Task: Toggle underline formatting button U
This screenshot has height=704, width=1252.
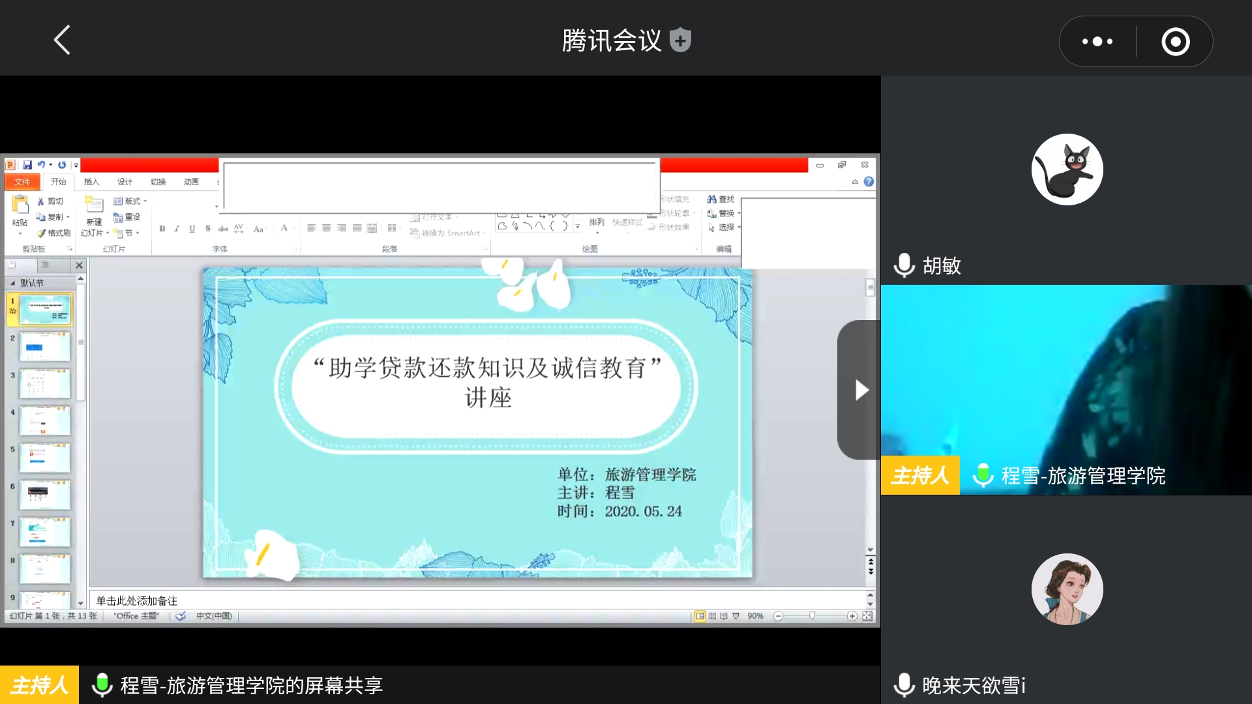Action: pos(192,229)
